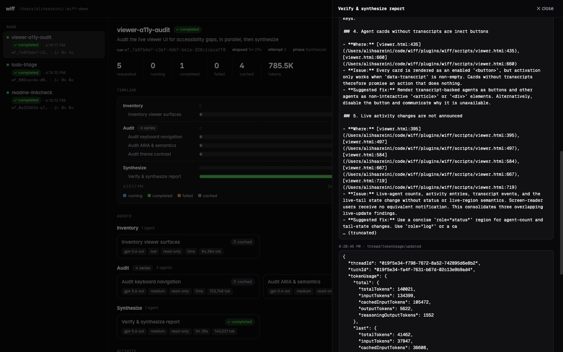Select the viewer-a11y-audit run in the sidebar
Screen dimensions: 563x352
[x=54, y=44]
